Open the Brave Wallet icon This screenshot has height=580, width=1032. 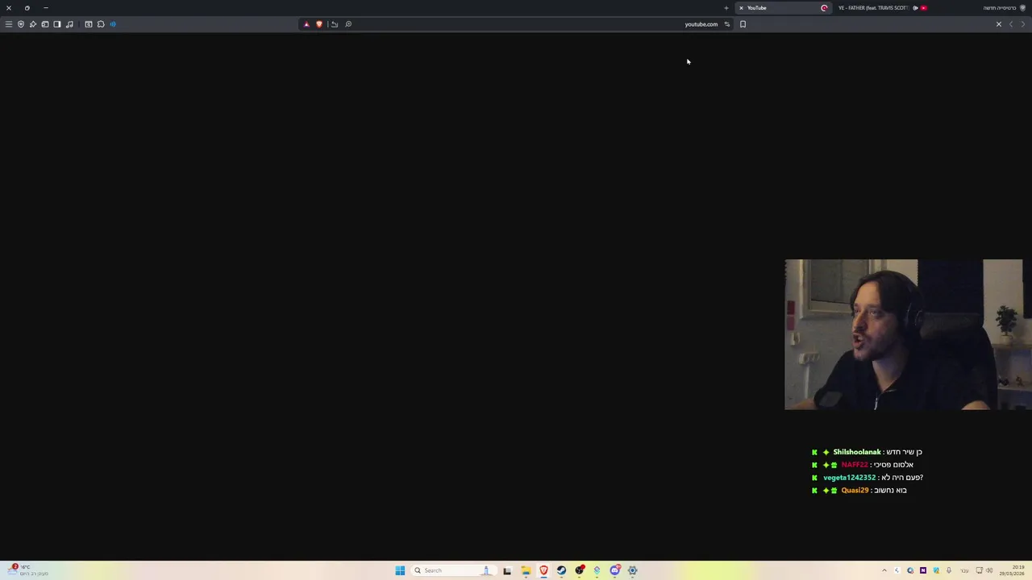click(45, 24)
